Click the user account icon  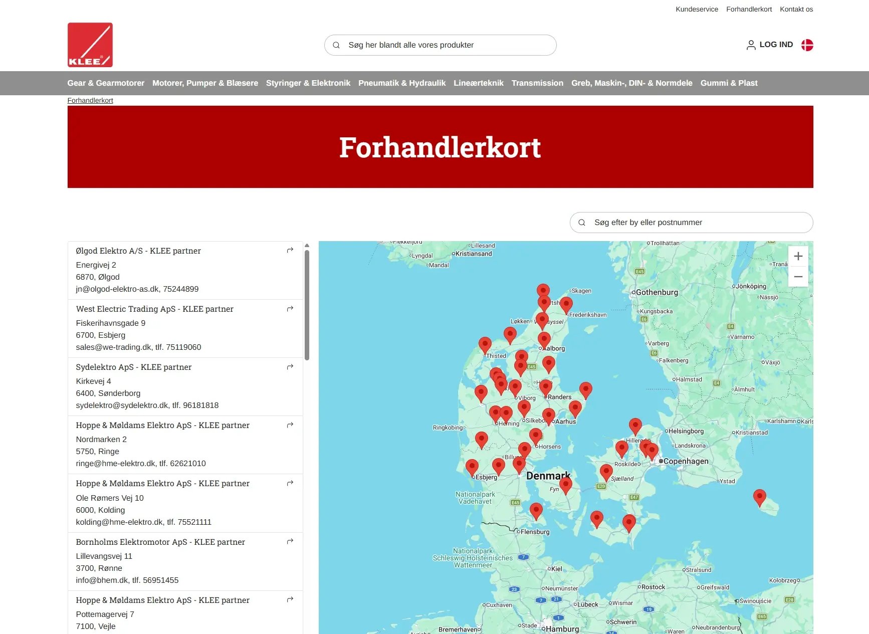tap(751, 45)
